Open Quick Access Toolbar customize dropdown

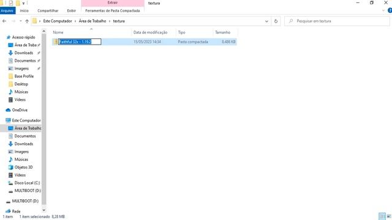(x=23, y=3)
